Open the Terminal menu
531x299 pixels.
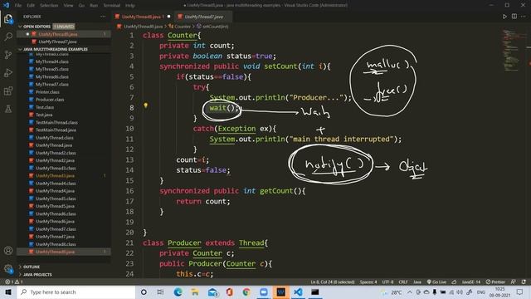(111, 6)
